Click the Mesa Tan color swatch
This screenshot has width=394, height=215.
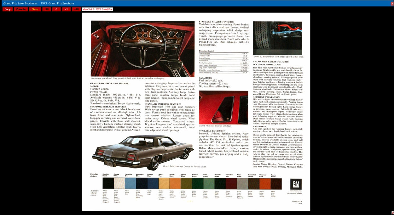click(x=164, y=184)
